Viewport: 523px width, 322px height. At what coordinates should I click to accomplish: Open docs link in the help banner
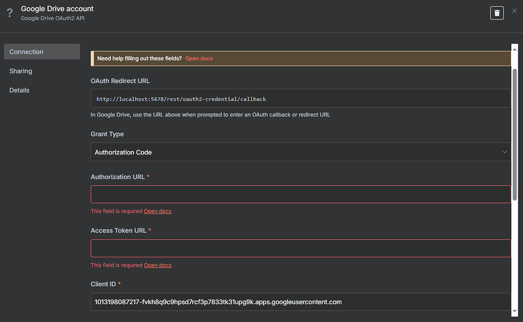[x=199, y=59]
